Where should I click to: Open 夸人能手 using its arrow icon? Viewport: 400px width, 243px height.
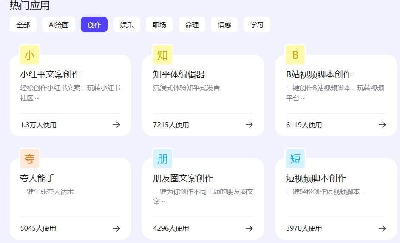[x=116, y=229]
